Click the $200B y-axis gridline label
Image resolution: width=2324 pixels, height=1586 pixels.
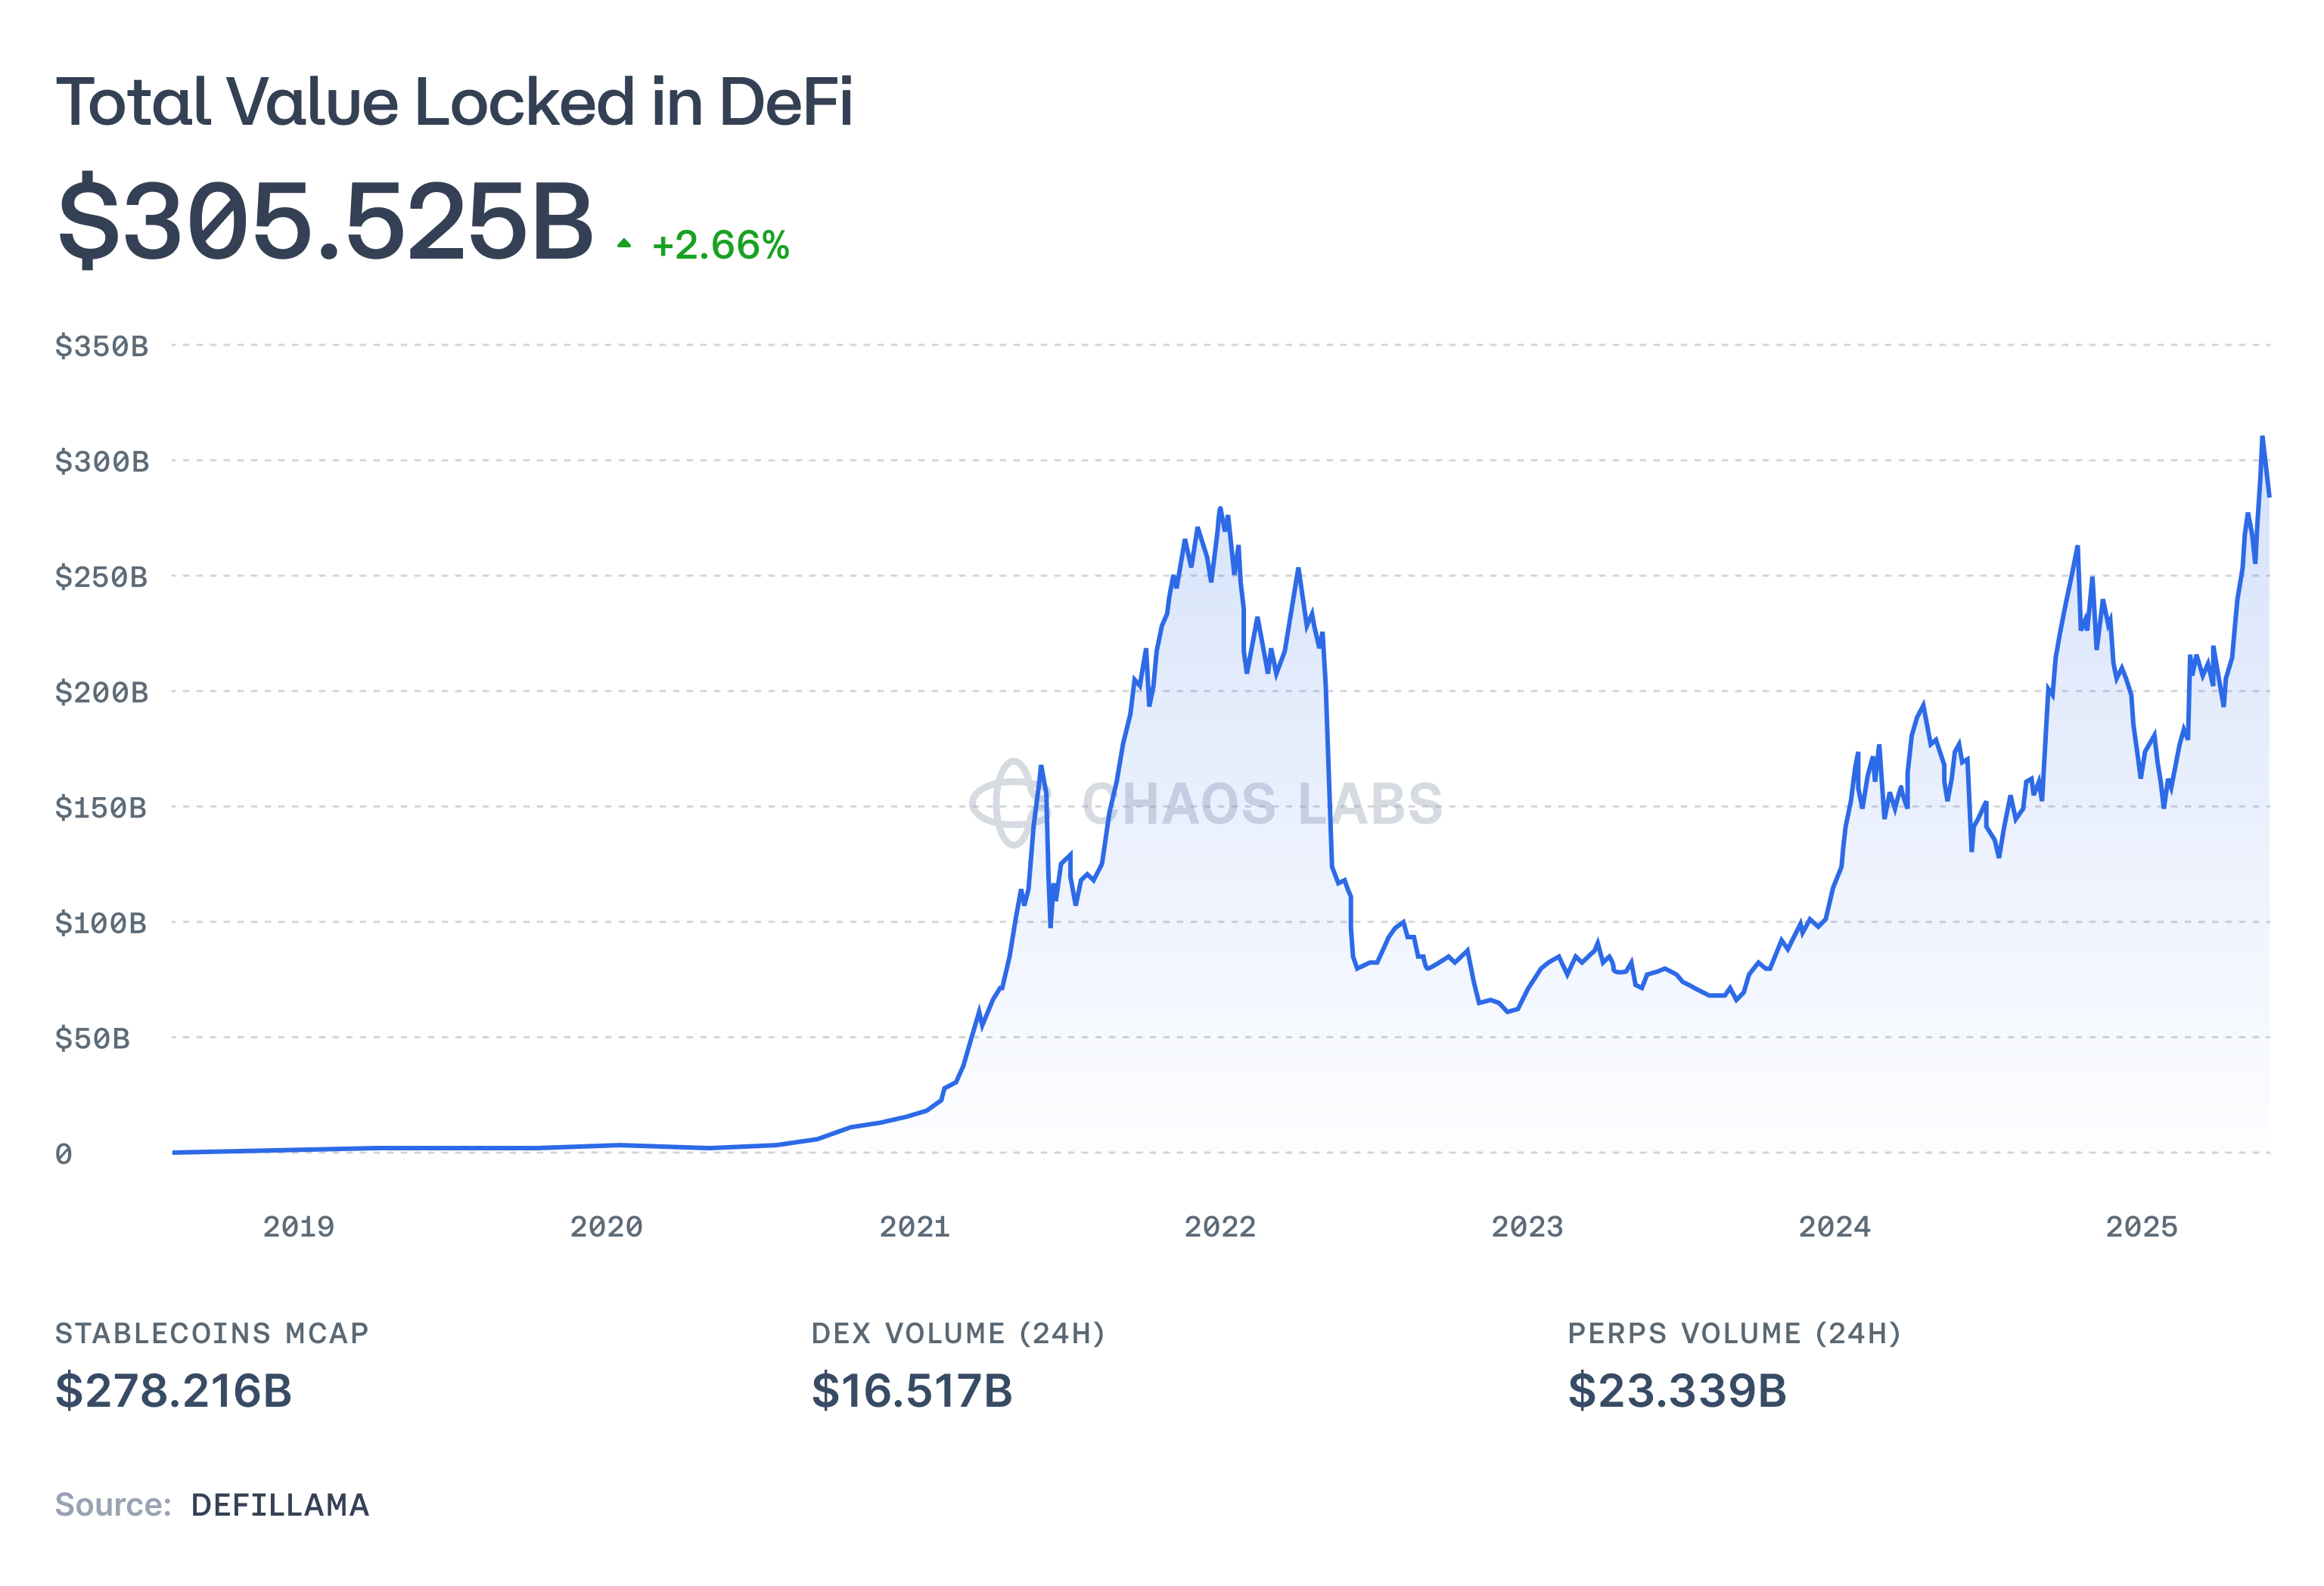coord(102,692)
